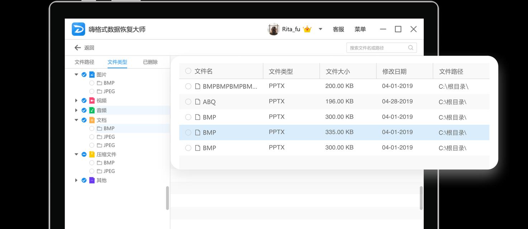Uncheck the 音频 category checkbox

(x=84, y=110)
